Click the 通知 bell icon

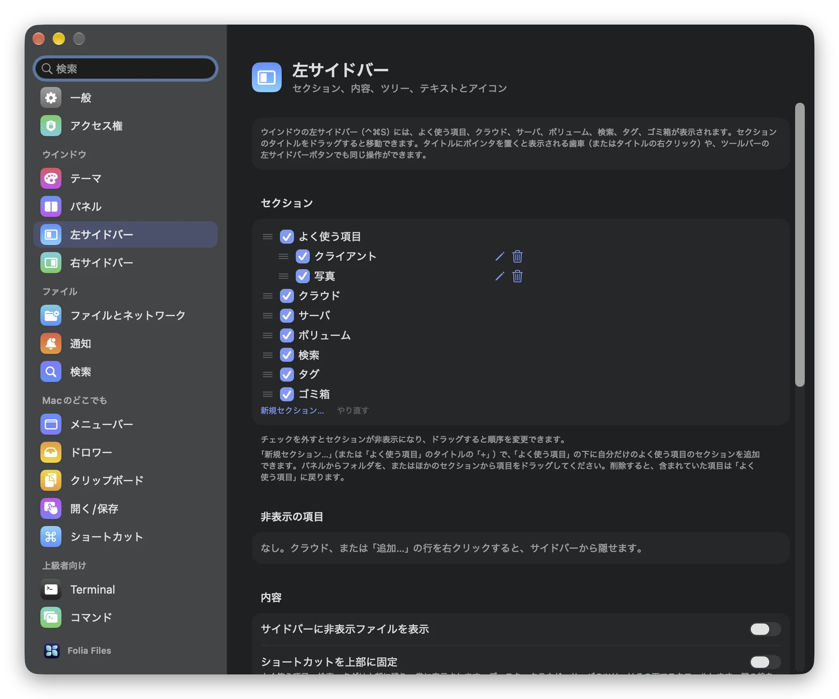[51, 343]
